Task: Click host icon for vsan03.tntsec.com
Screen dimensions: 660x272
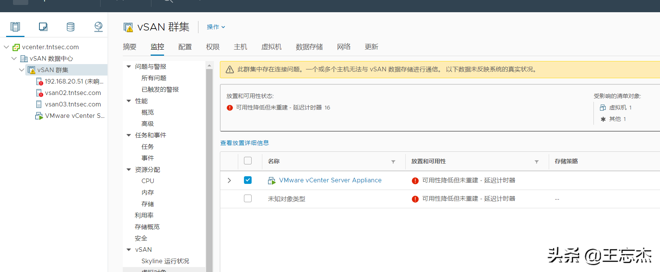Action: click(x=39, y=104)
